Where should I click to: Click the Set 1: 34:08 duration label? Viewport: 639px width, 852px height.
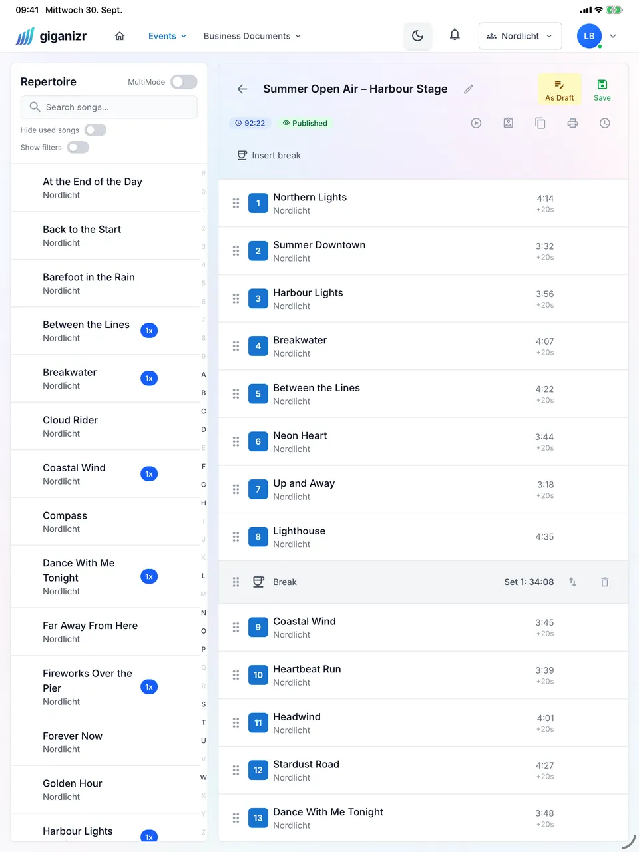coord(529,582)
